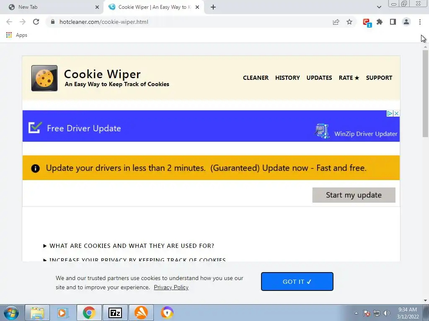Click the Action Center flag tray icon
Image resolution: width=429 pixels, height=321 pixels.
(367, 313)
